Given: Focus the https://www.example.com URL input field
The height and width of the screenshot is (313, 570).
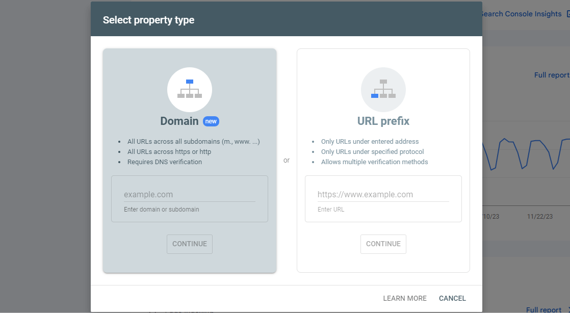Looking at the screenshot, I should click(x=383, y=195).
